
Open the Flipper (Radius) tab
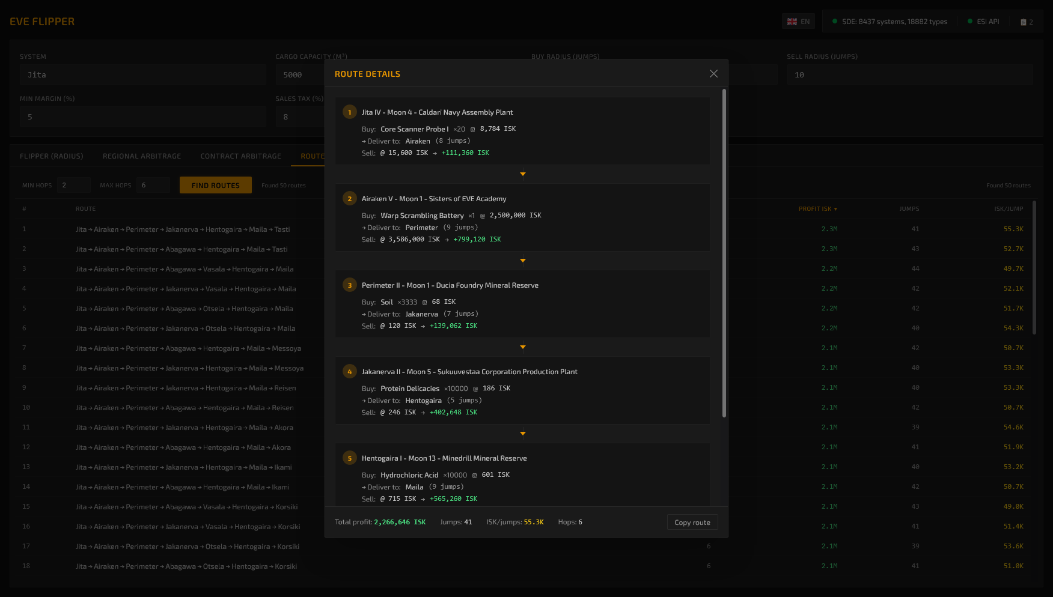(52, 156)
